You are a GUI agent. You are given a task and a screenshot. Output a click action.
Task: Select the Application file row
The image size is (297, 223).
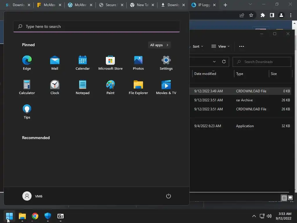click(x=241, y=126)
